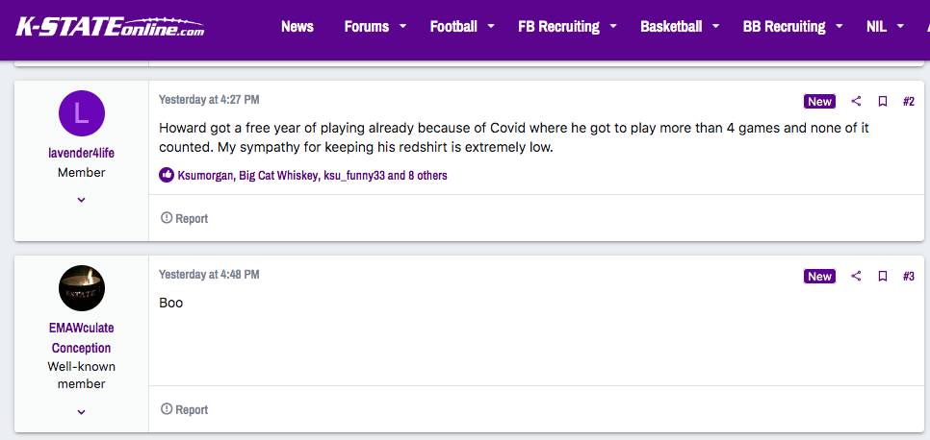This screenshot has width=930, height=440.
Task: Click the #2 post number permalink
Action: (908, 101)
